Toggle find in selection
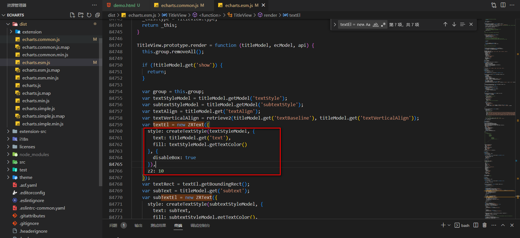The image size is (520, 238). [462, 25]
